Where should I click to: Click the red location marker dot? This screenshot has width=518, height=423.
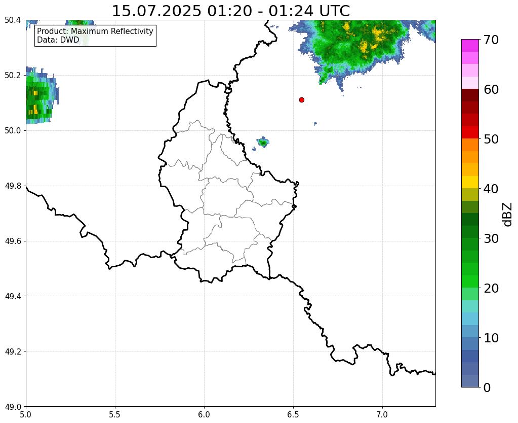(301, 99)
